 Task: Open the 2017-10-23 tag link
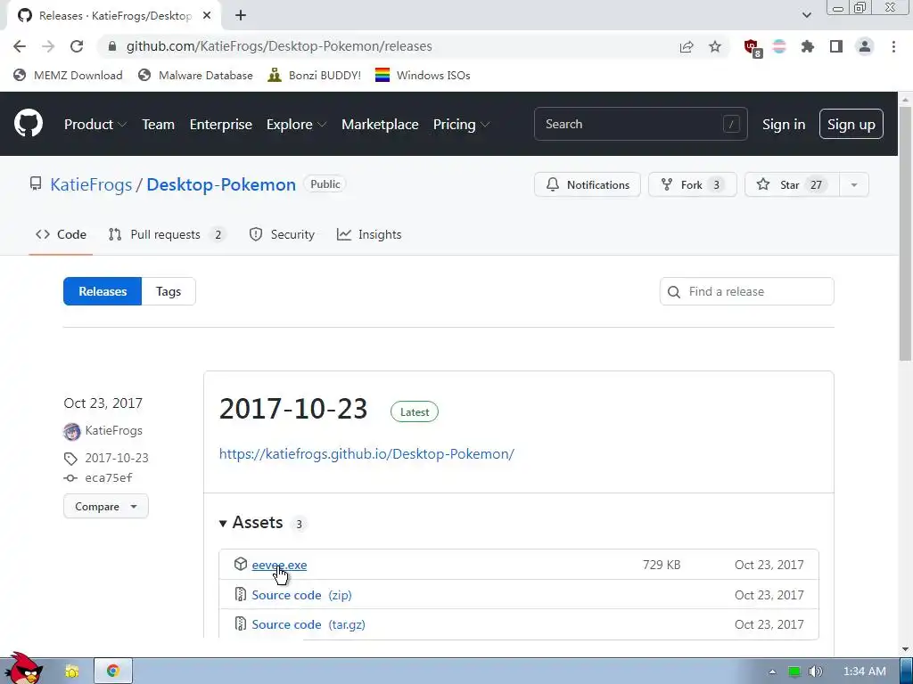pyautogui.click(x=117, y=458)
